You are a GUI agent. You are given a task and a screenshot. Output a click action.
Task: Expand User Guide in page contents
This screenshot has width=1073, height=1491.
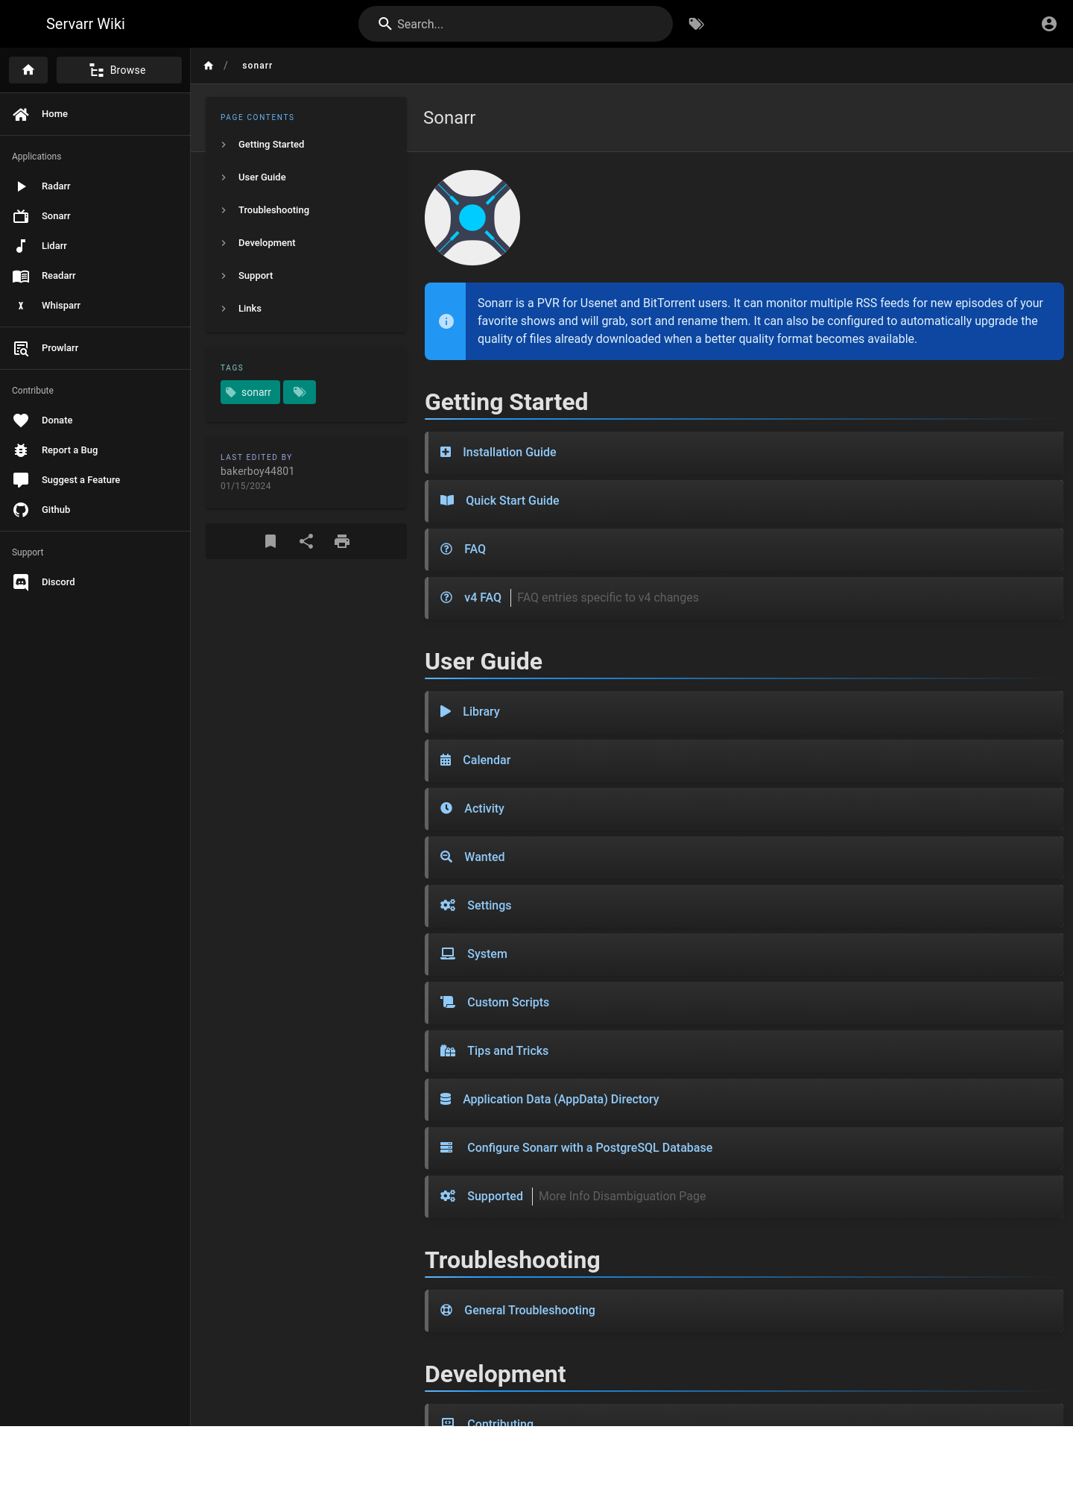click(306, 177)
